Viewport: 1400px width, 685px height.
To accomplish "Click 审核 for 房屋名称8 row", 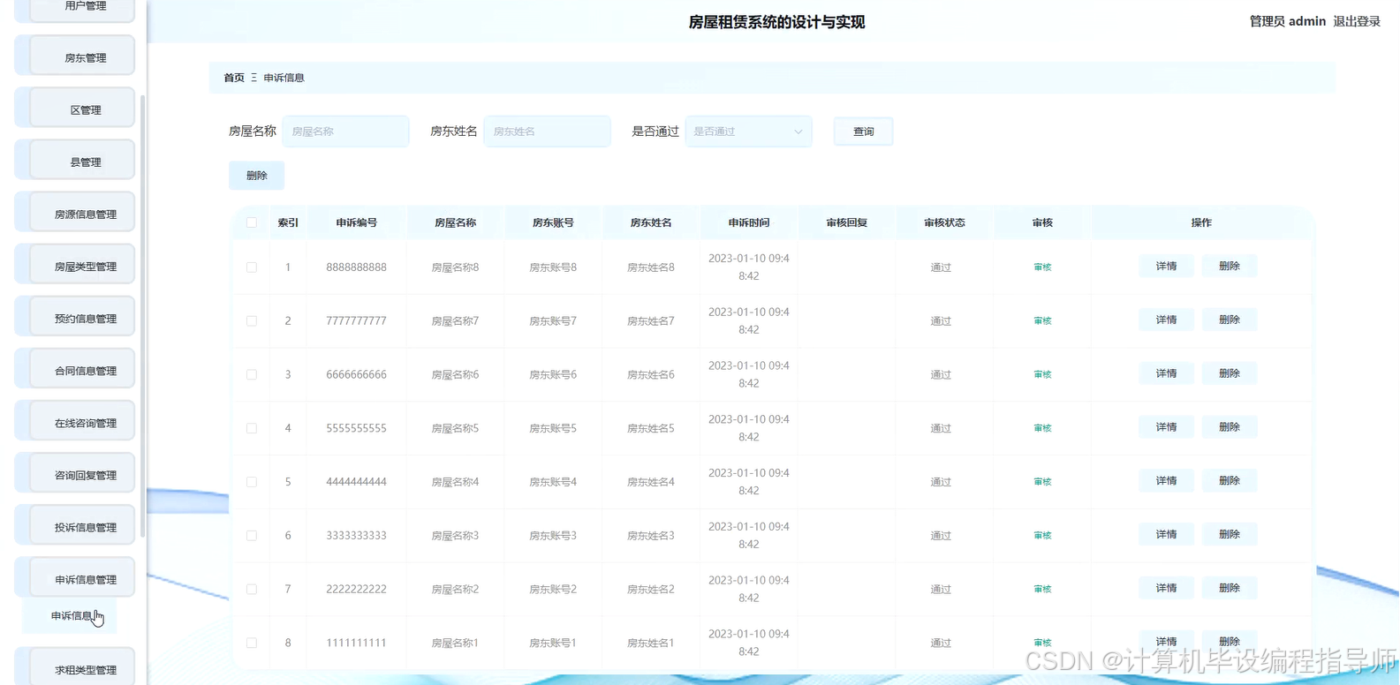I will pos(1042,267).
